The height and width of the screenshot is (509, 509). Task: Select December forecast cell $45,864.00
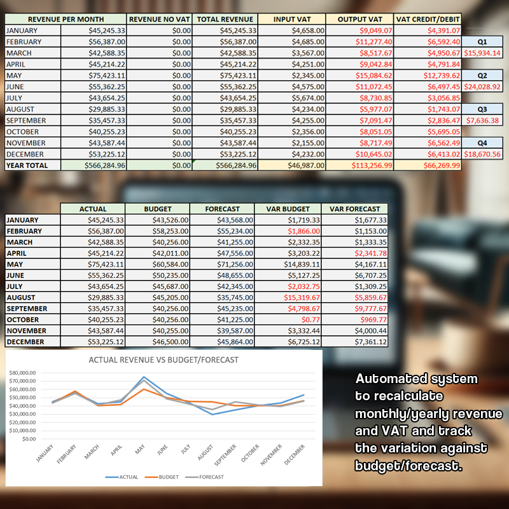(x=222, y=342)
